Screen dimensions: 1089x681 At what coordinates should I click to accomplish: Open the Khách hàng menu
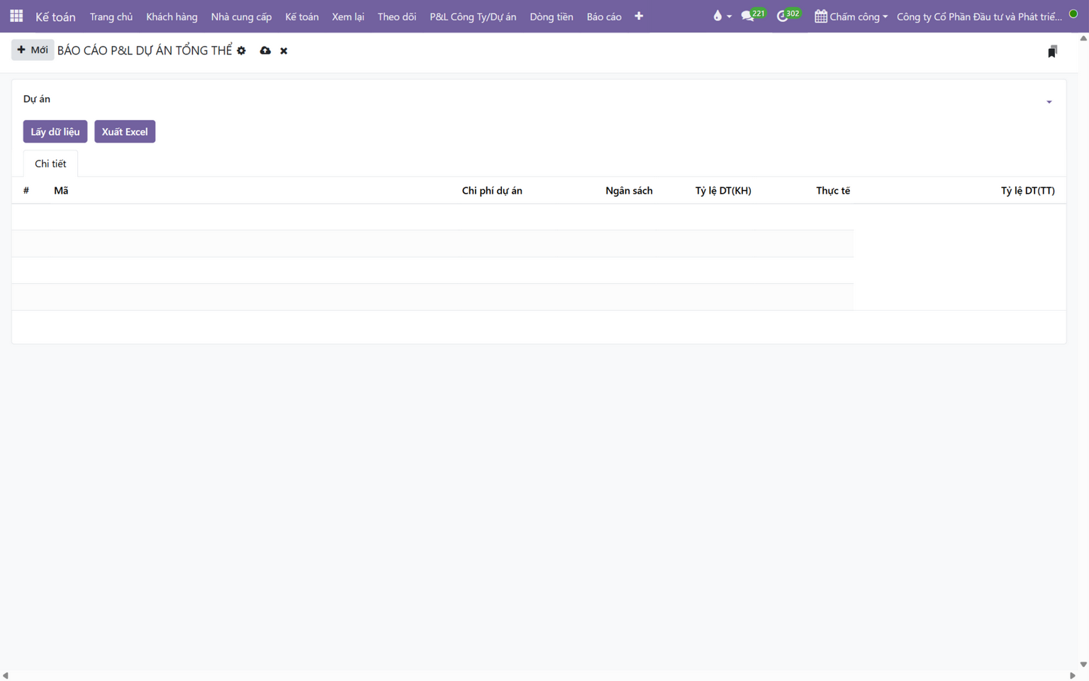[x=172, y=16]
